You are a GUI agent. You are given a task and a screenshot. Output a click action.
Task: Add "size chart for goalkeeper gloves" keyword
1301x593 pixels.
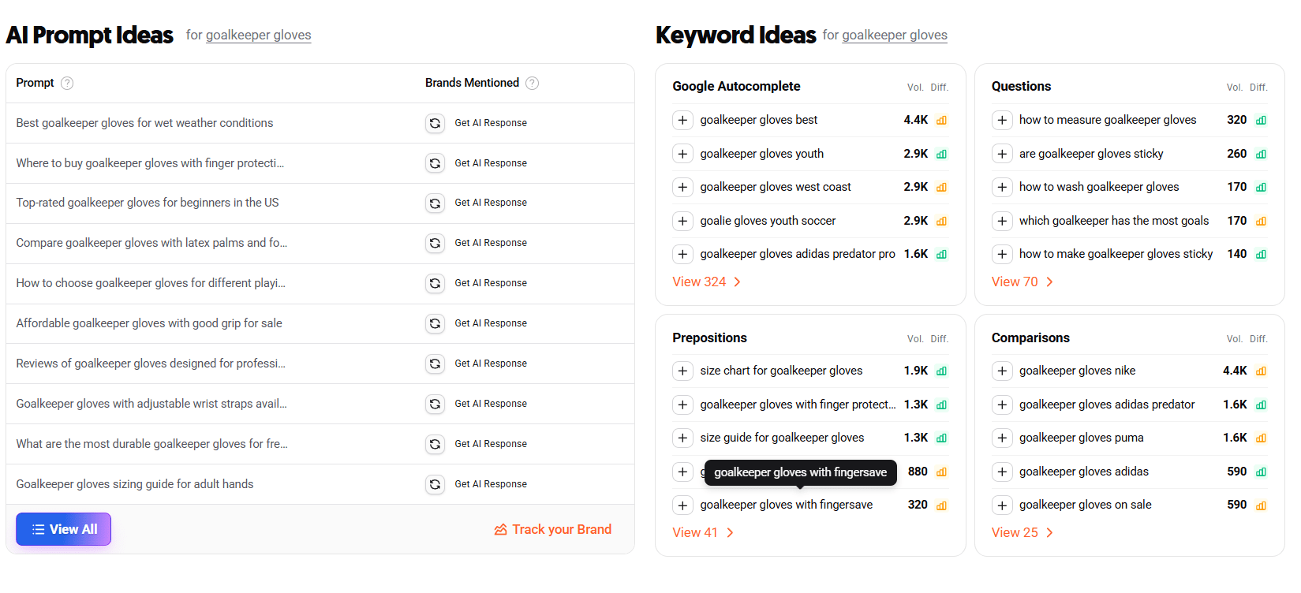point(682,371)
